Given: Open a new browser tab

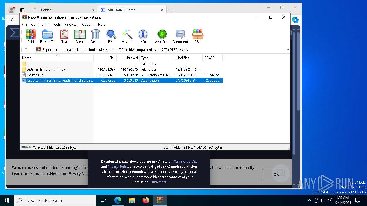Looking at the screenshot, I should (171, 10).
